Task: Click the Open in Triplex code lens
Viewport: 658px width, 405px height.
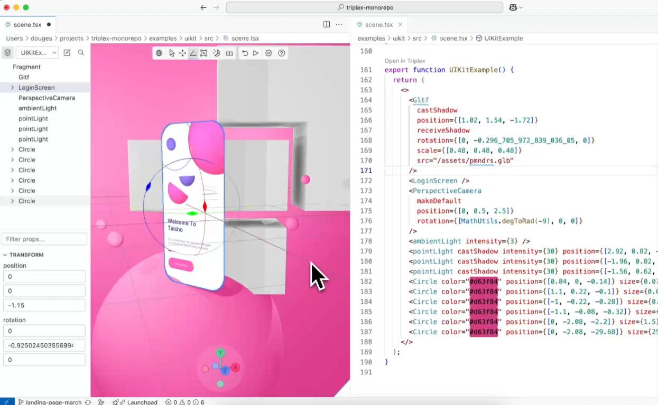Action: pyautogui.click(x=405, y=61)
